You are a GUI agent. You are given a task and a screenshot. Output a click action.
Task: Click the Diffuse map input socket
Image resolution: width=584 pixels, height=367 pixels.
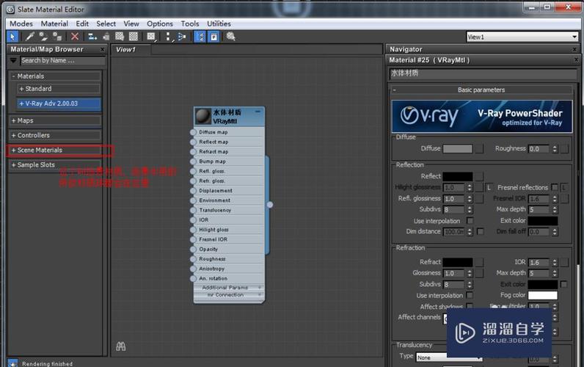coord(193,132)
